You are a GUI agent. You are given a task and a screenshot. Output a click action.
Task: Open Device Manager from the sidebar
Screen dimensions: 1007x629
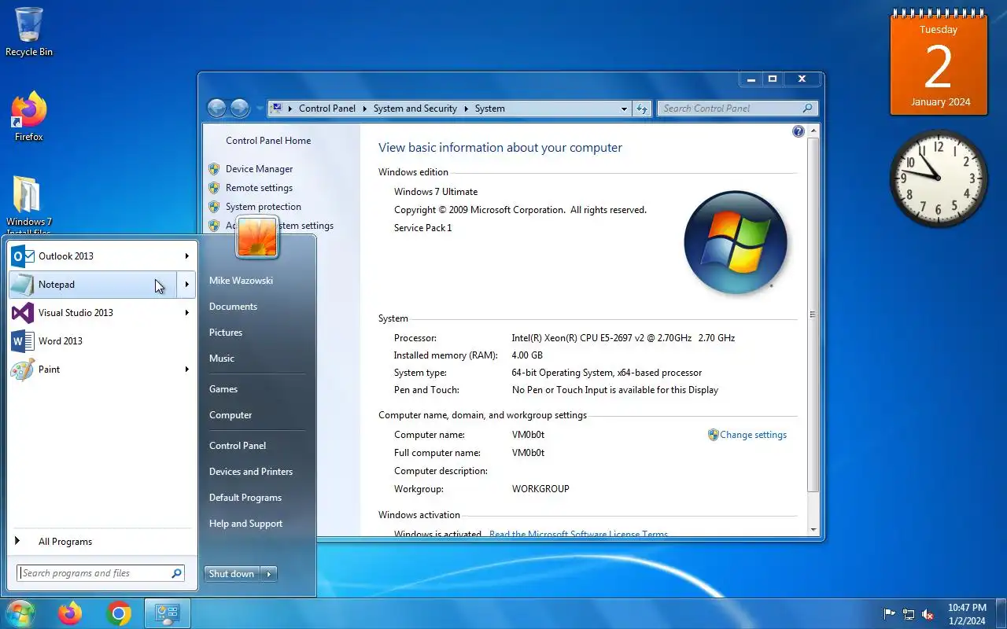[259, 169]
